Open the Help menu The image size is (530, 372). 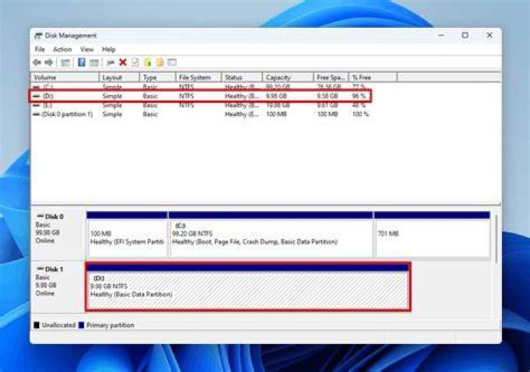click(x=109, y=49)
